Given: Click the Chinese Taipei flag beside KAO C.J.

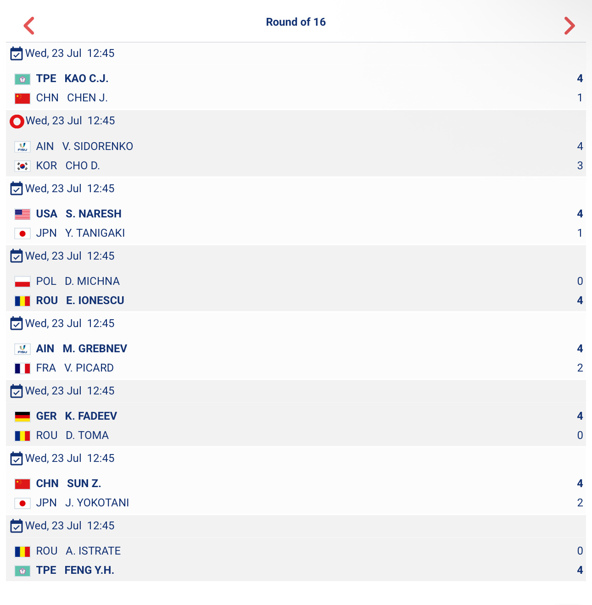Looking at the screenshot, I should point(22,79).
